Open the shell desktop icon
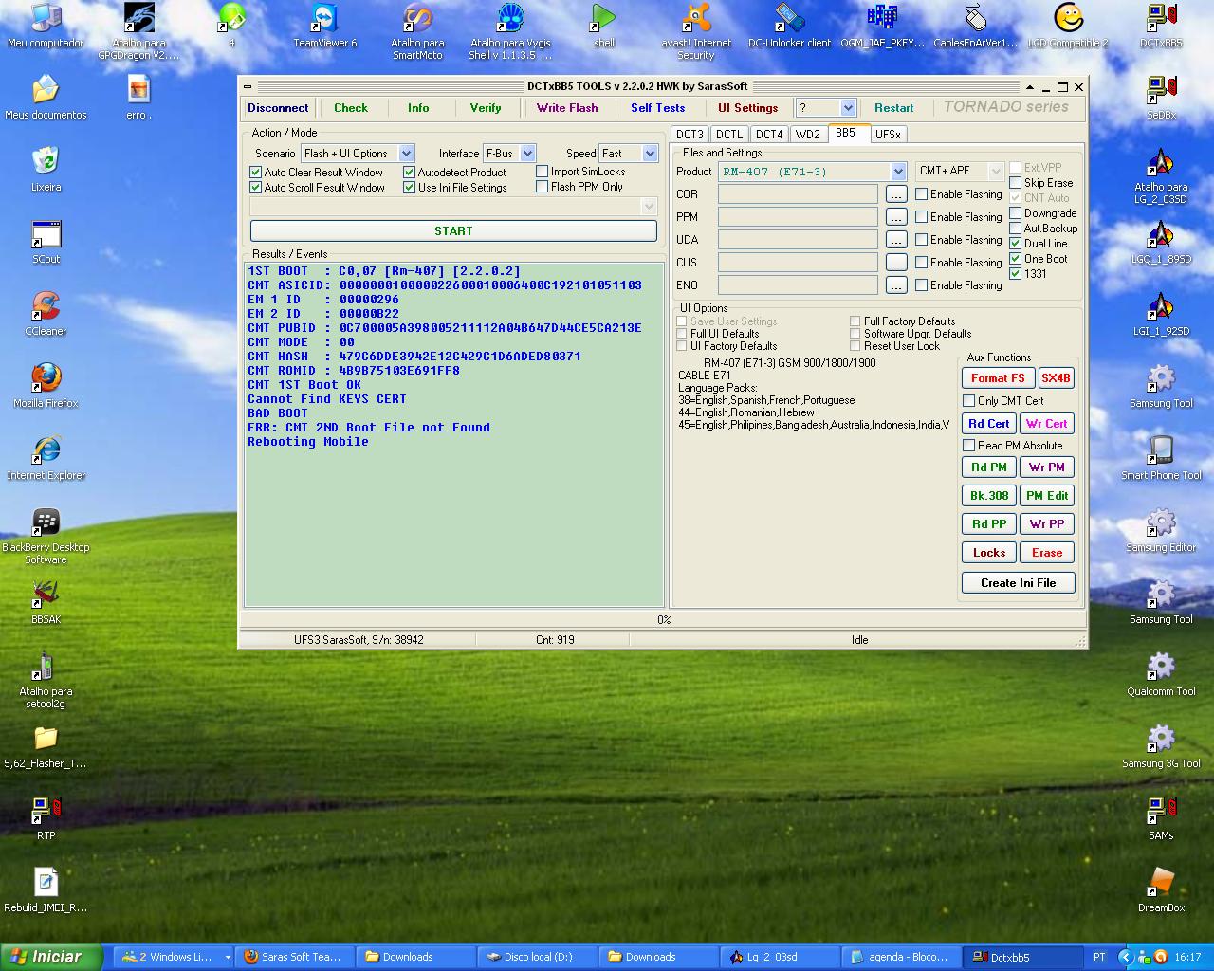 604,26
